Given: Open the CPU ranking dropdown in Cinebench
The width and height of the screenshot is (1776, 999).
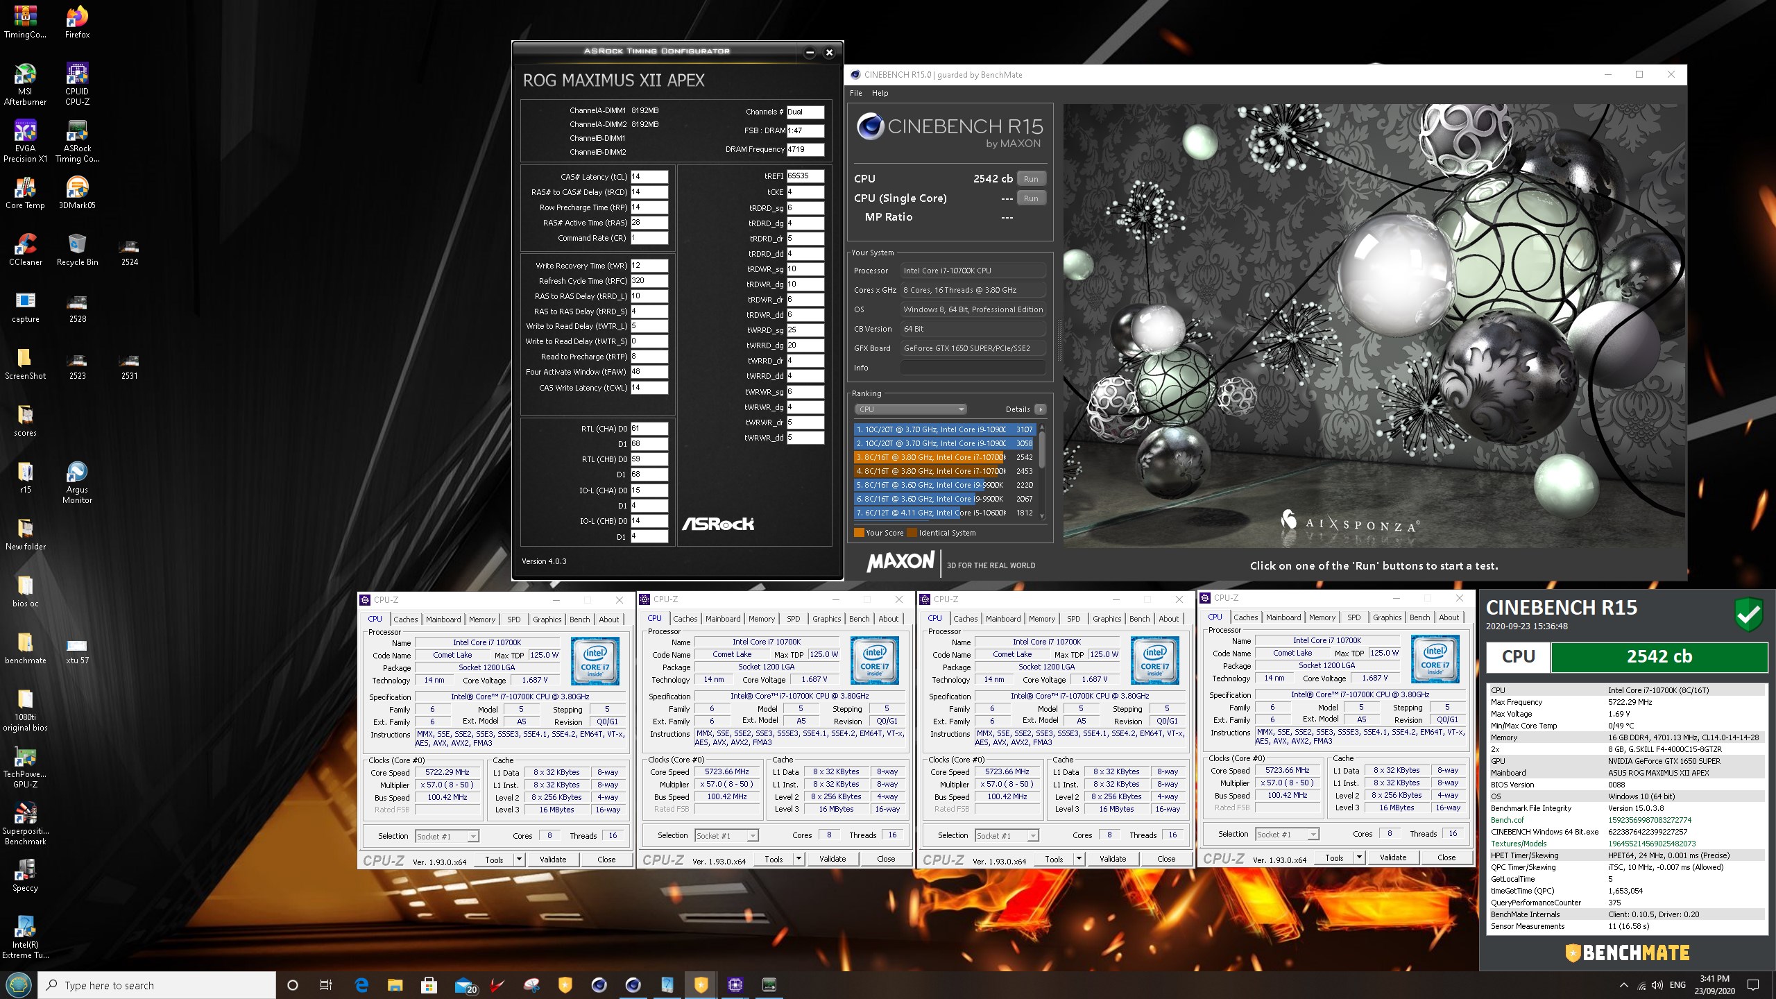Looking at the screenshot, I should pyautogui.click(x=911, y=409).
